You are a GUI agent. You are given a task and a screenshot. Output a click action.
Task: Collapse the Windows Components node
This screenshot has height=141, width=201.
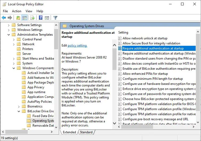(14, 68)
